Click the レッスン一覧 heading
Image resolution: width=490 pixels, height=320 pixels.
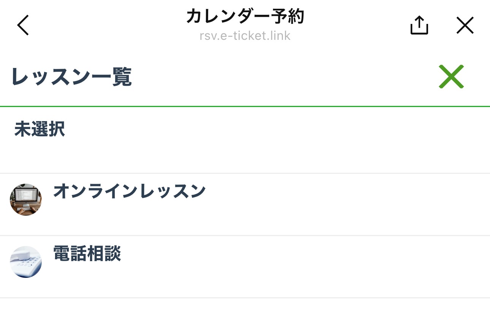[x=71, y=77]
